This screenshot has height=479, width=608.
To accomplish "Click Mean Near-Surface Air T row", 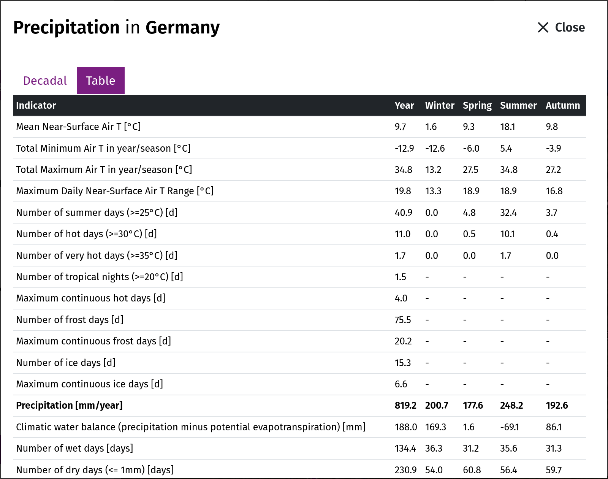I will point(299,127).
